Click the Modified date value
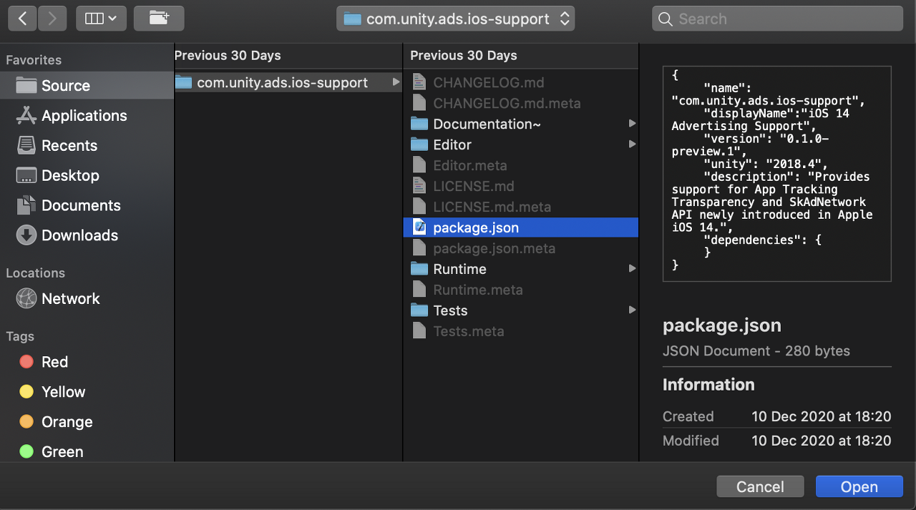Screen dimensions: 916x510 point(821,441)
